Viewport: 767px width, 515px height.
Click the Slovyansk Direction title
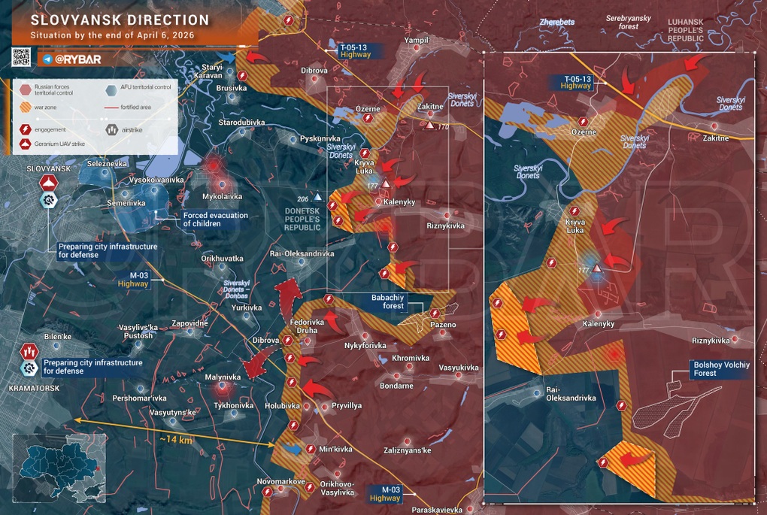pos(120,20)
